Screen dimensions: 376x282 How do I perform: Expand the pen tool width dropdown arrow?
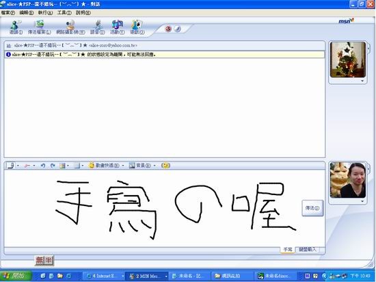tap(18, 166)
